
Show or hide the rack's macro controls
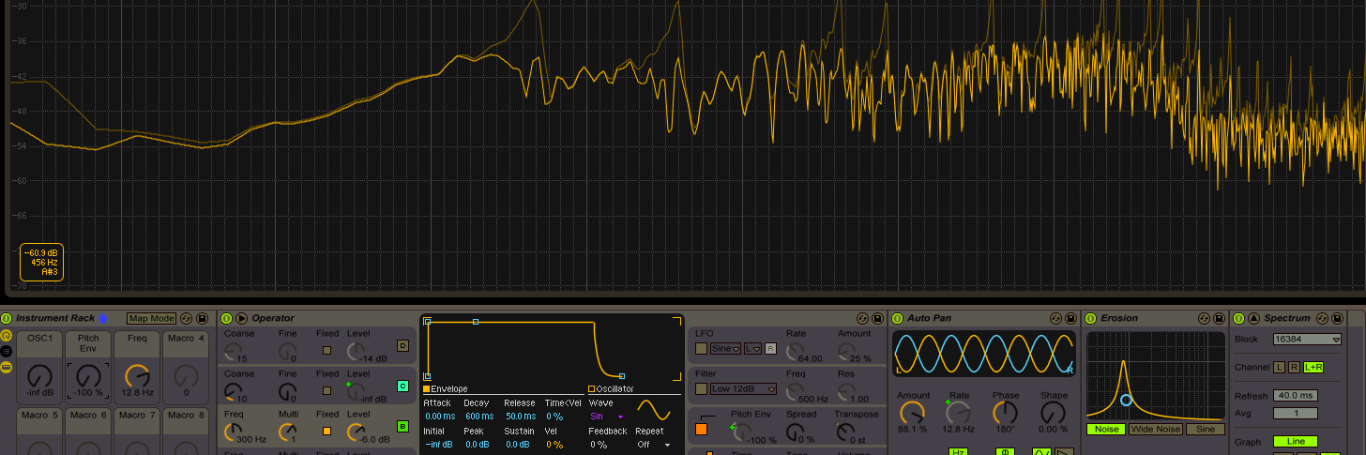tap(7, 335)
